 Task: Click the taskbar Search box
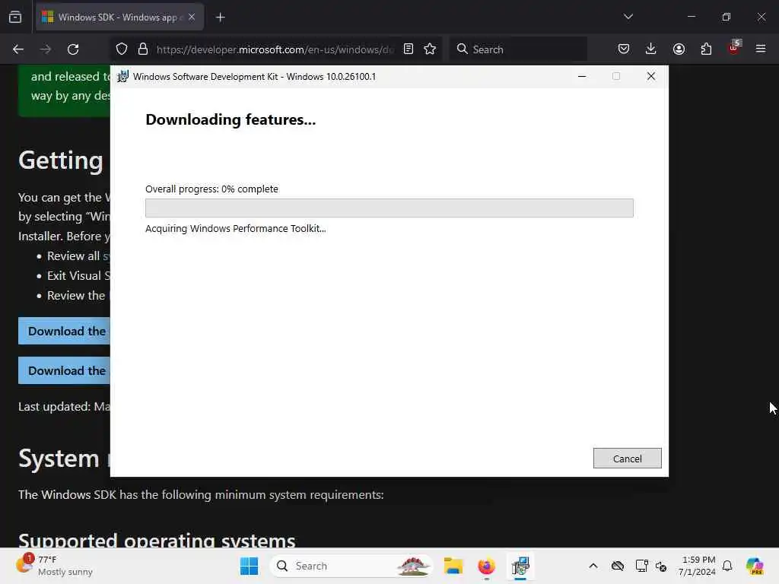(x=351, y=566)
